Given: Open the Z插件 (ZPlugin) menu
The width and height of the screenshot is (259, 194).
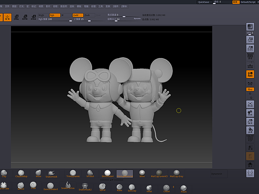Looking at the screenshot, I should tap(116, 6).
